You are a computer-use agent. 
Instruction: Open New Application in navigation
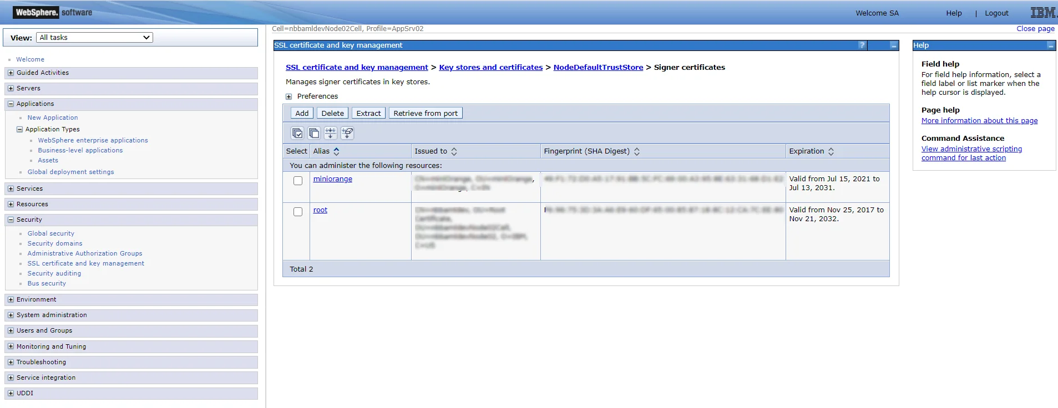[53, 118]
